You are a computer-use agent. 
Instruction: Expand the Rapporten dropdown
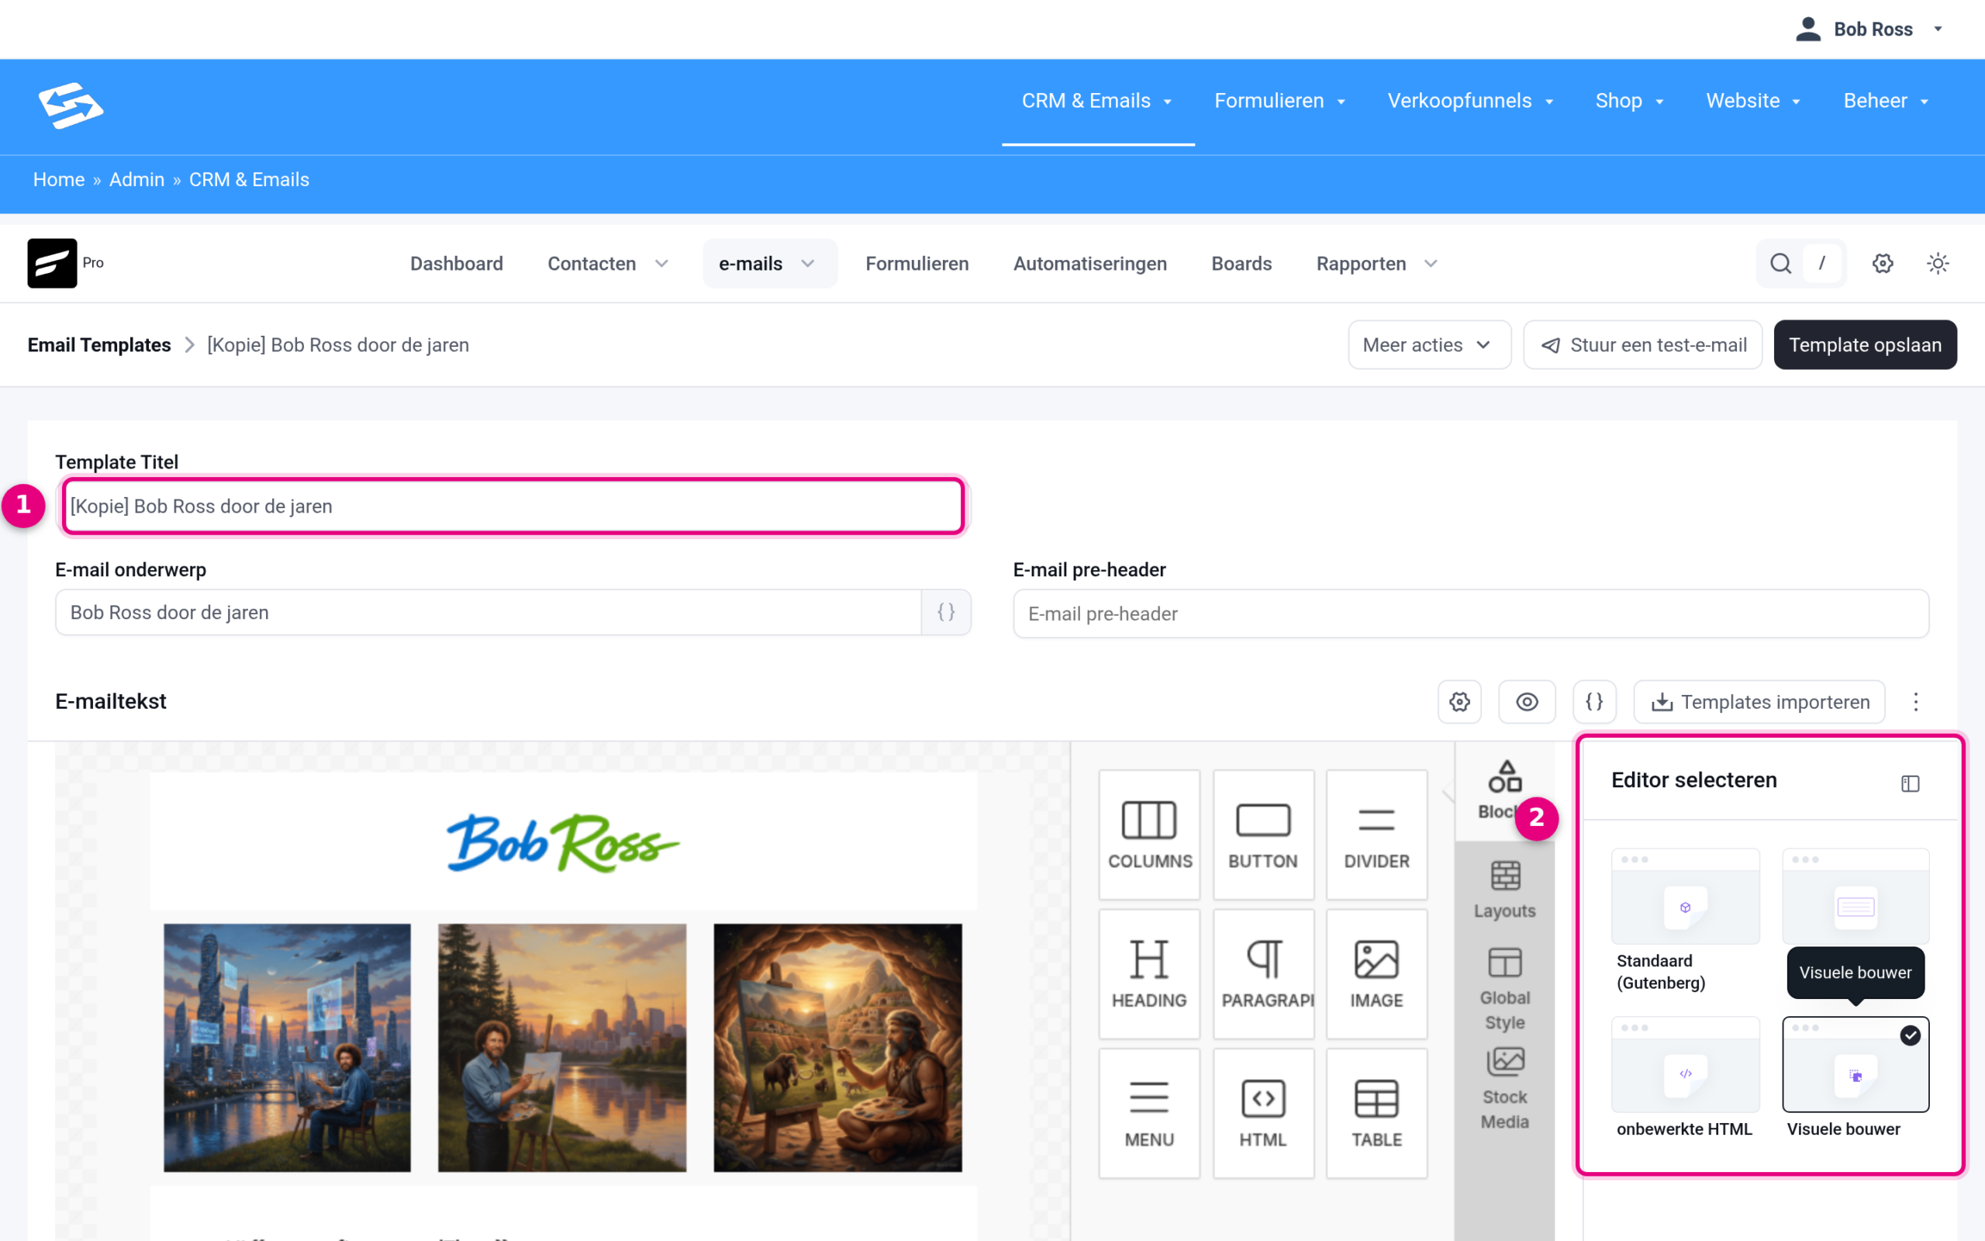tap(1377, 264)
